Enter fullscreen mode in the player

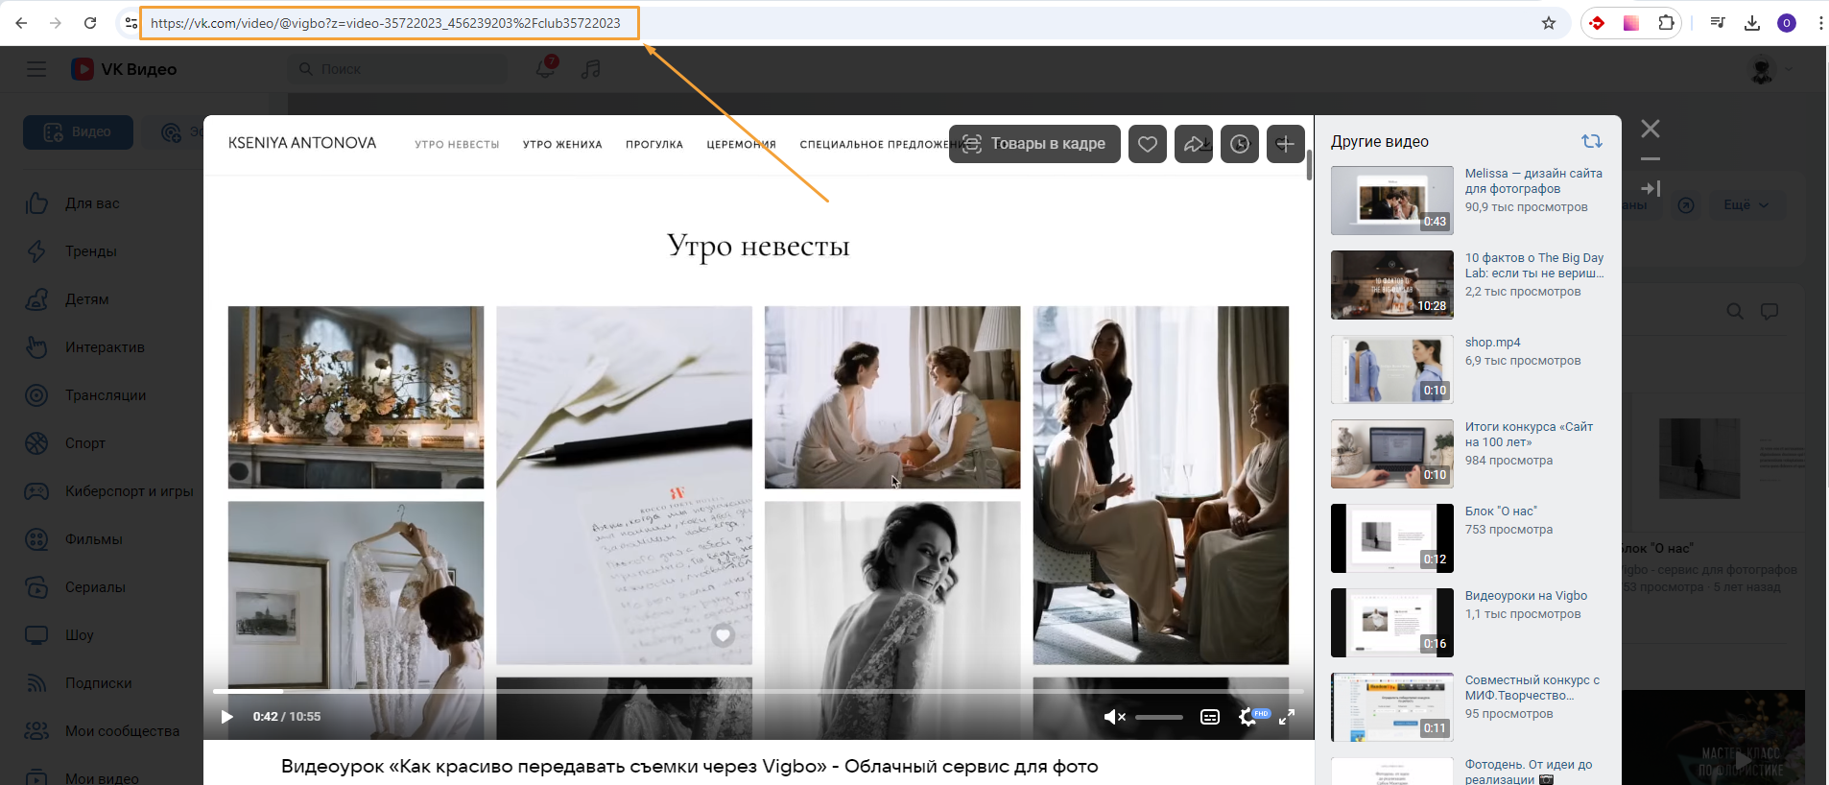(x=1287, y=717)
